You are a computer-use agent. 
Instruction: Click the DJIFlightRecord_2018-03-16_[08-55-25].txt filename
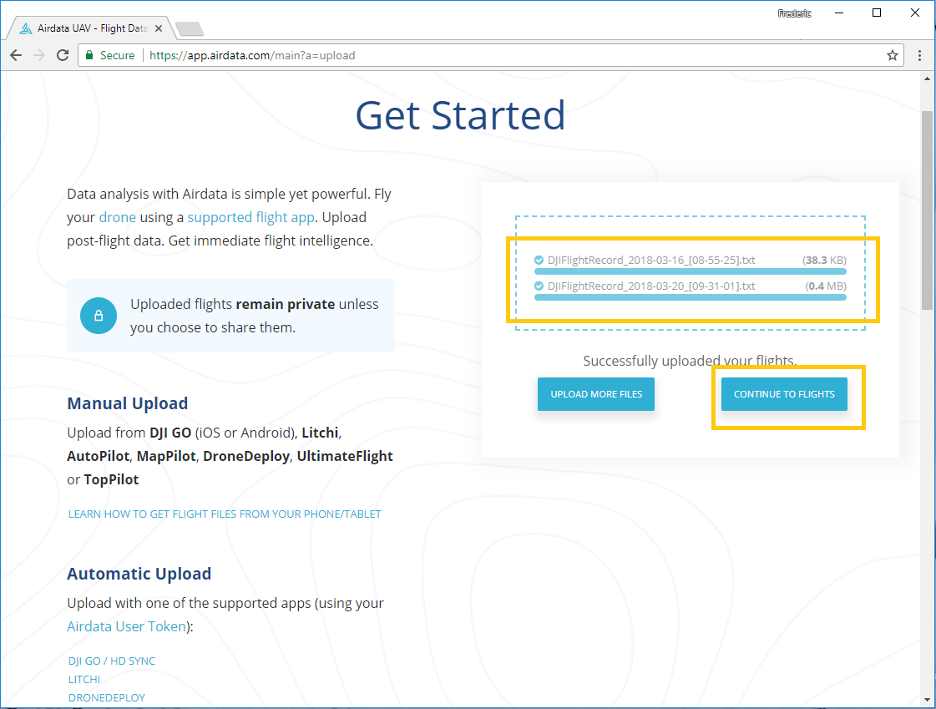[x=651, y=261]
